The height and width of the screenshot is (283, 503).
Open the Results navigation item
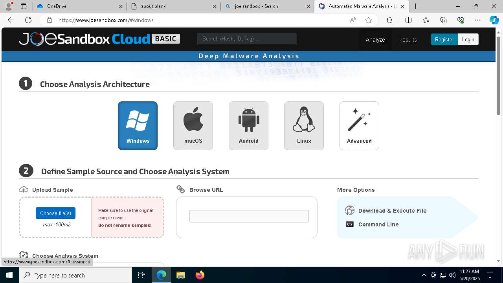point(408,39)
